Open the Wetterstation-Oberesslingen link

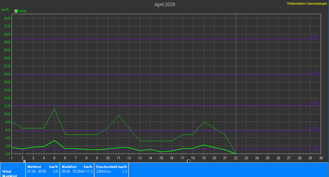click(307, 3)
